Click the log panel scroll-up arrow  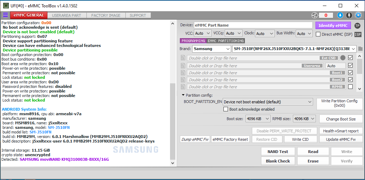pyautogui.click(x=172, y=23)
